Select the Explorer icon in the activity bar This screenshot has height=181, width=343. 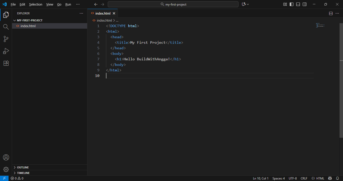6,15
